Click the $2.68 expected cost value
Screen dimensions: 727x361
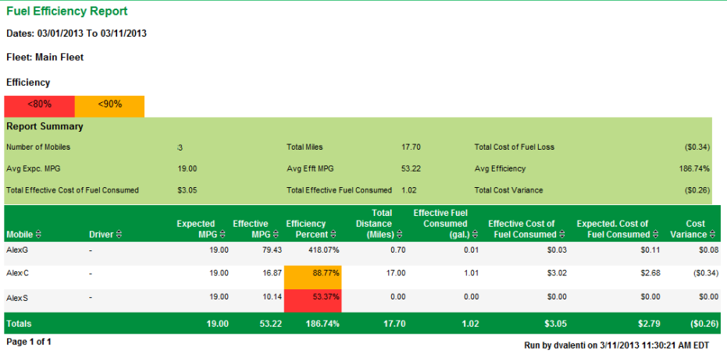[x=650, y=274]
